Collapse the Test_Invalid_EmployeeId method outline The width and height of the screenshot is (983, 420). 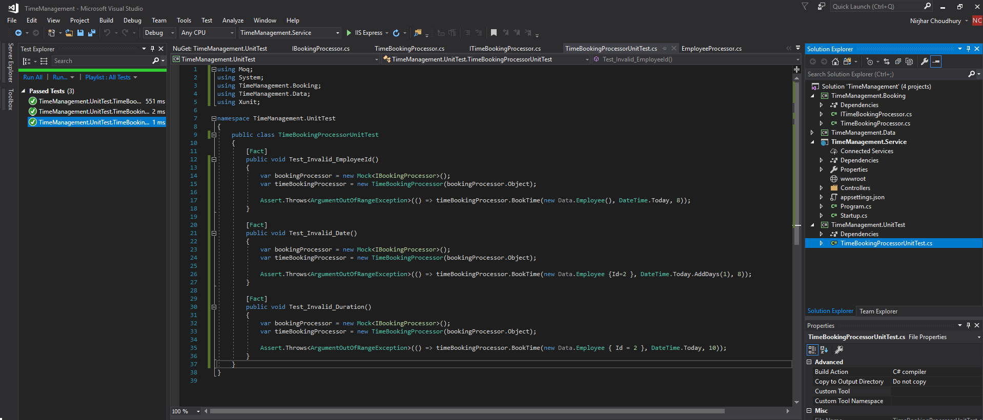[x=214, y=159]
